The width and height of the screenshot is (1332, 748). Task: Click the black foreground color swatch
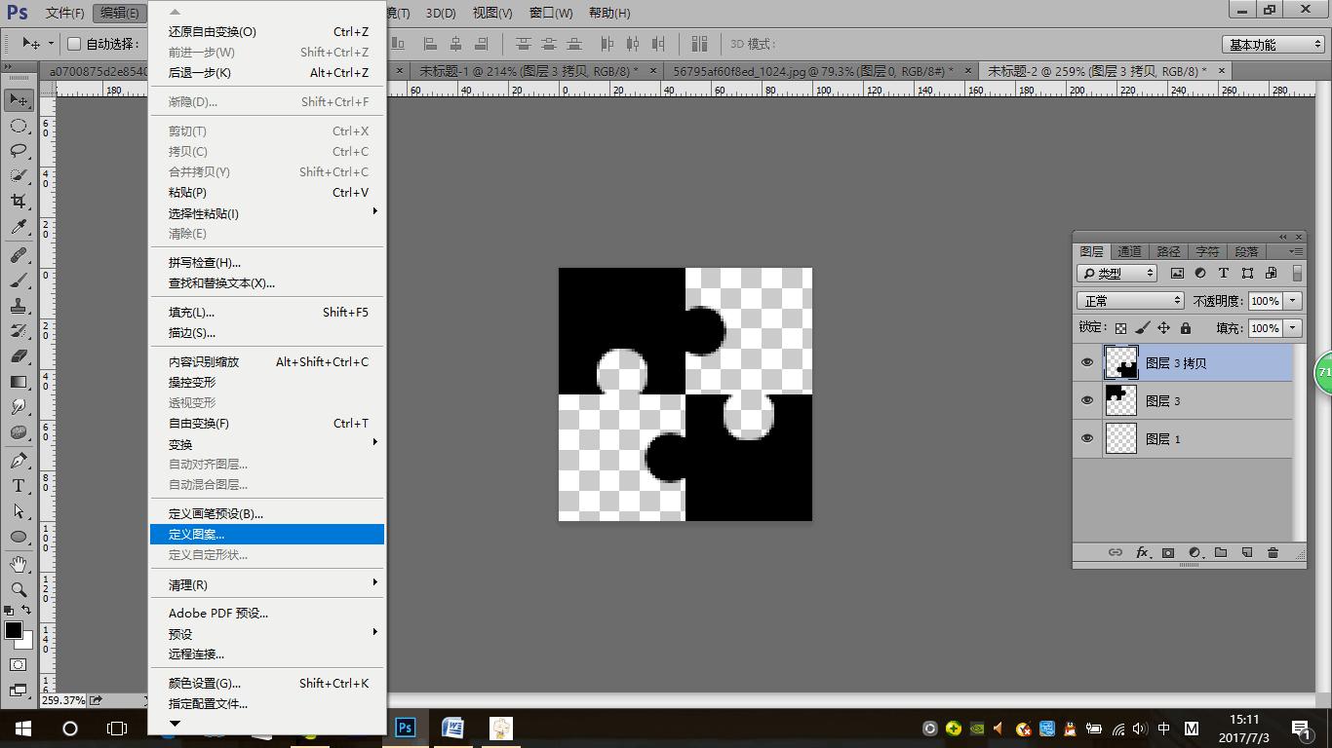click(x=13, y=630)
